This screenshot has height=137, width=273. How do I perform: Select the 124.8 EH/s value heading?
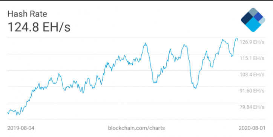(39, 27)
